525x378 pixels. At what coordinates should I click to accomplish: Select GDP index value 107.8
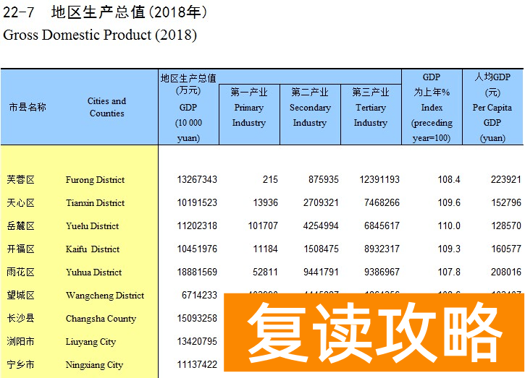click(449, 272)
